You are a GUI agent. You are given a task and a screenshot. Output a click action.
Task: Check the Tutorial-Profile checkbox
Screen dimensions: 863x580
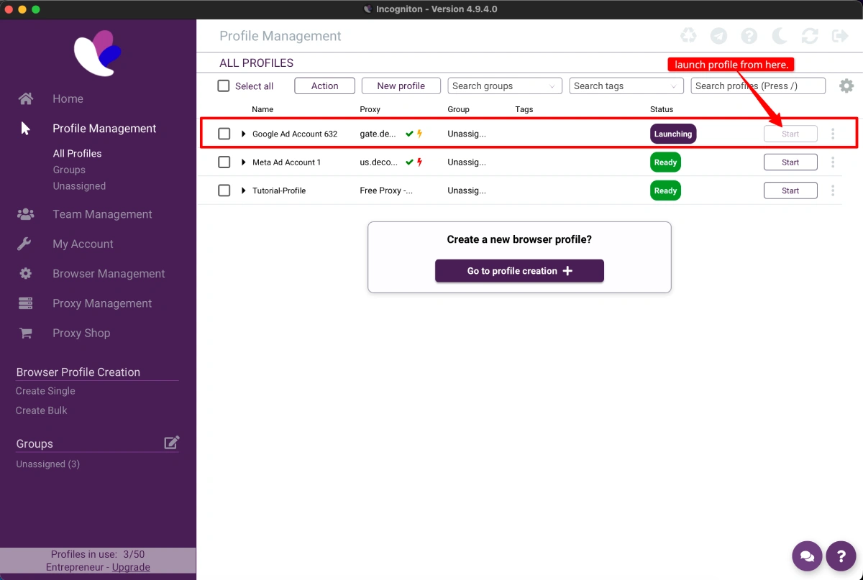click(224, 190)
